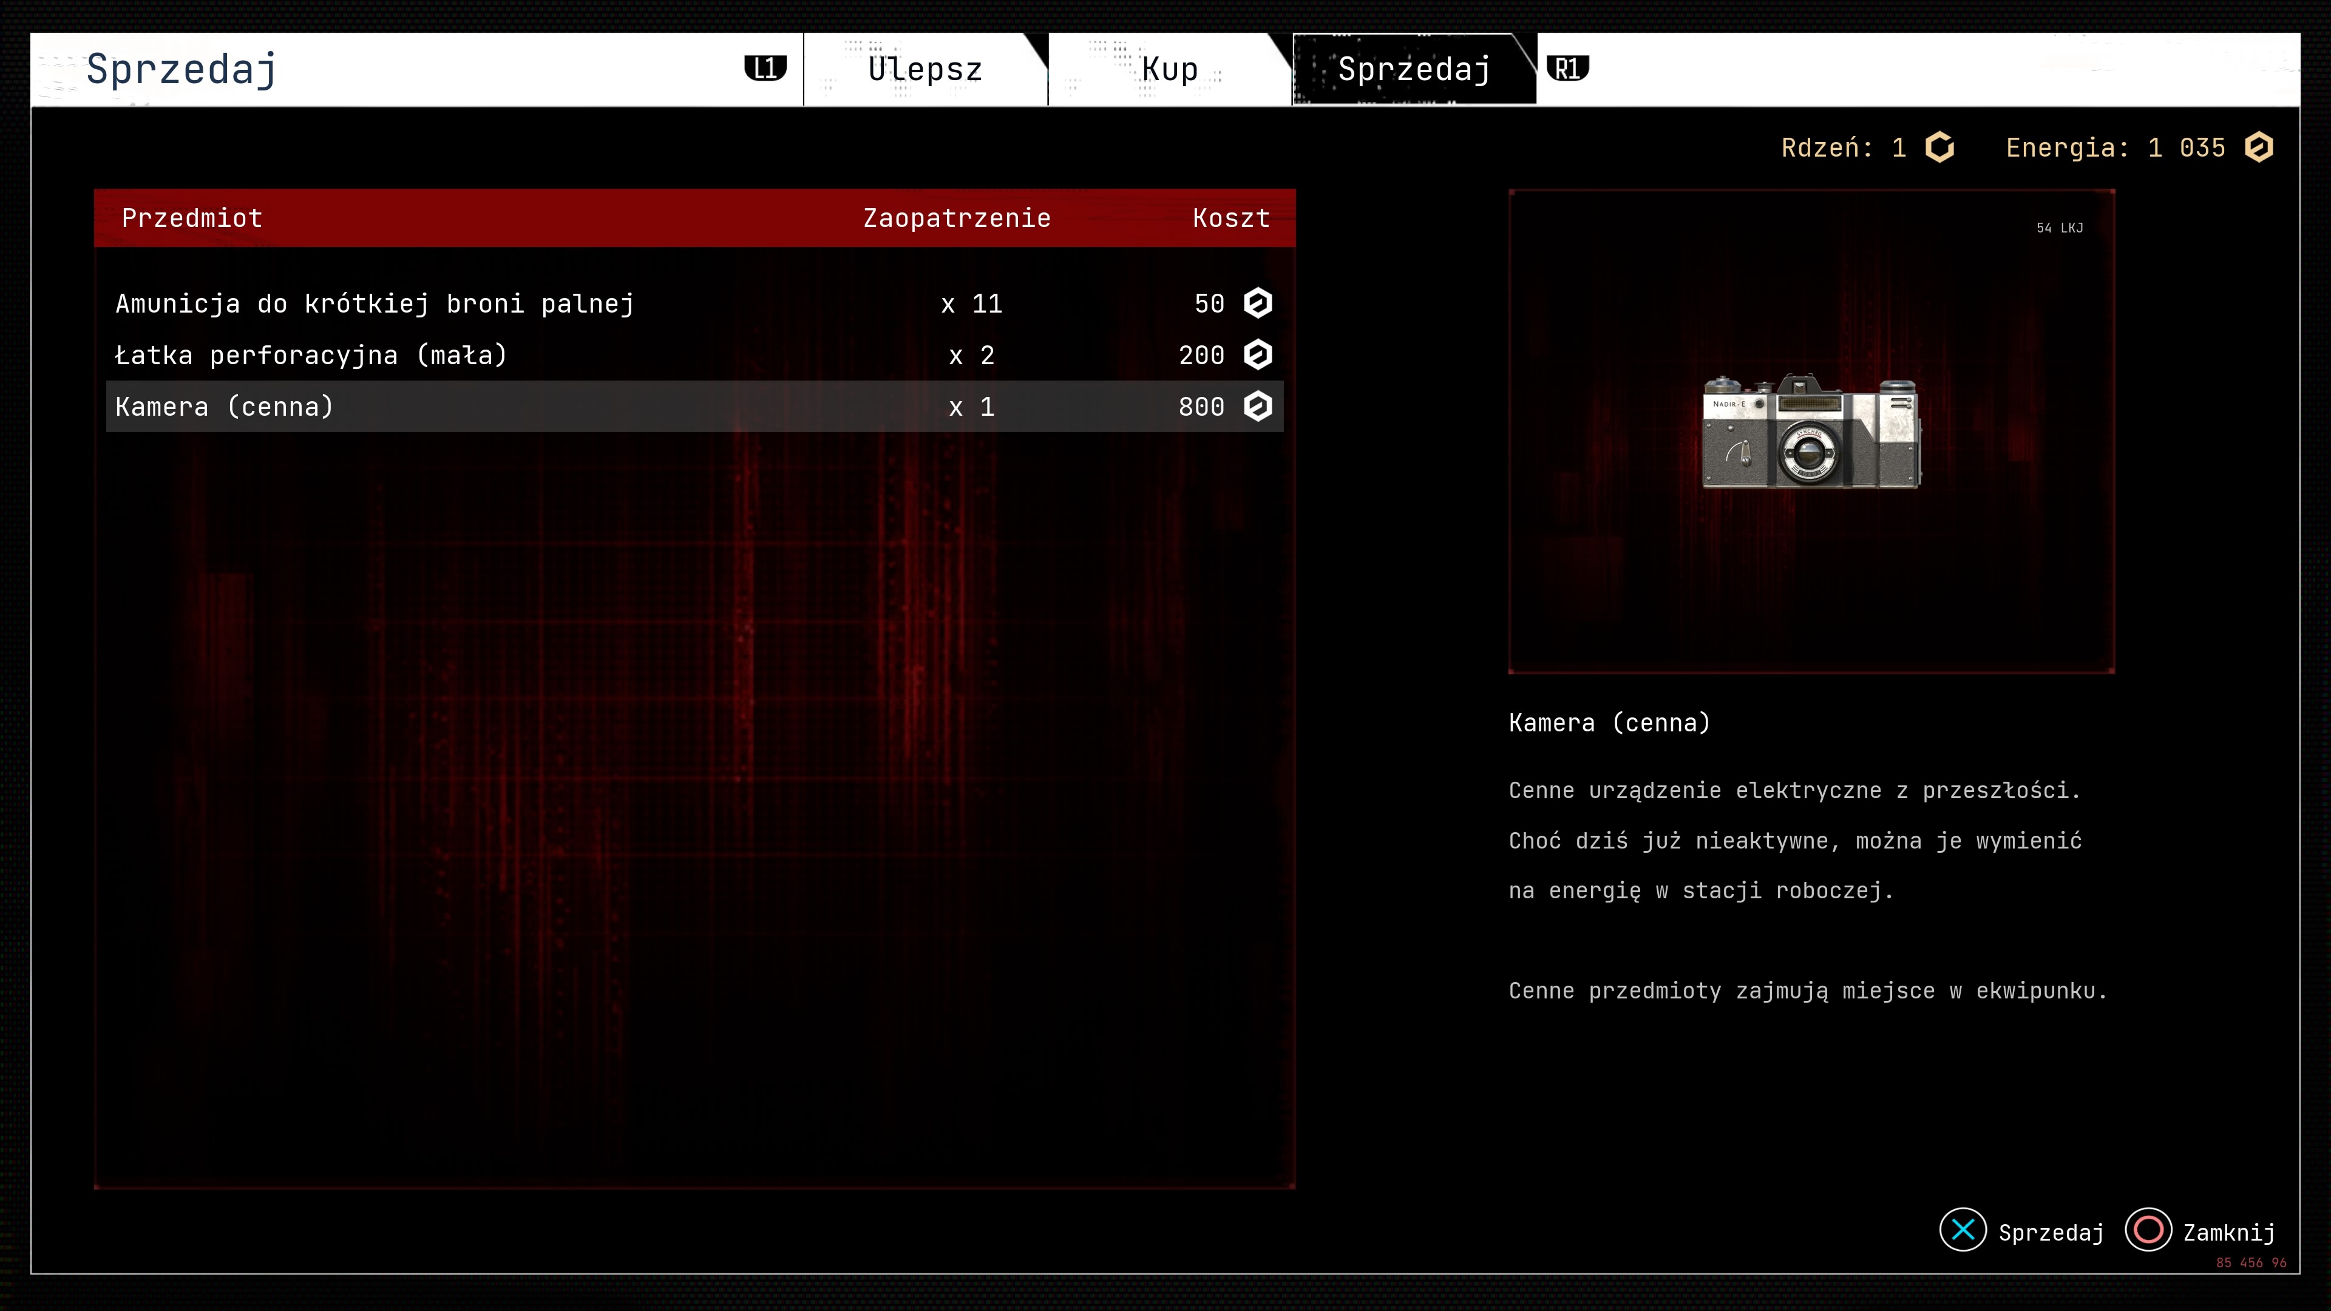Screen dimensions: 2331x1311
Task: Select Łatka perforacyjna (mała) row
Action: (x=694, y=354)
